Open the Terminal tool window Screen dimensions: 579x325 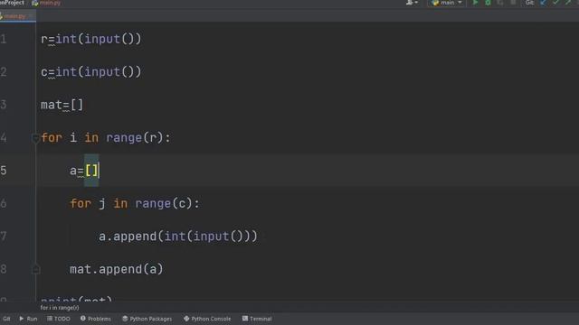[x=257, y=319]
